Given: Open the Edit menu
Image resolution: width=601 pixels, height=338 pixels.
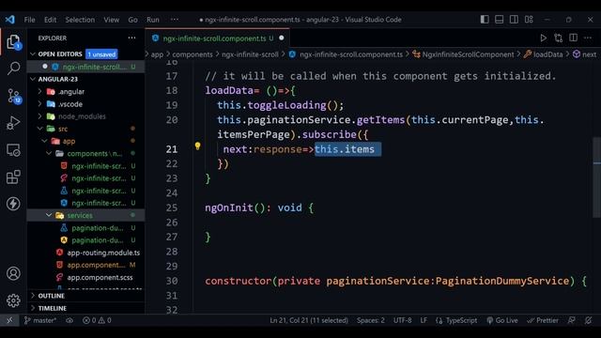Looking at the screenshot, I should pos(50,20).
